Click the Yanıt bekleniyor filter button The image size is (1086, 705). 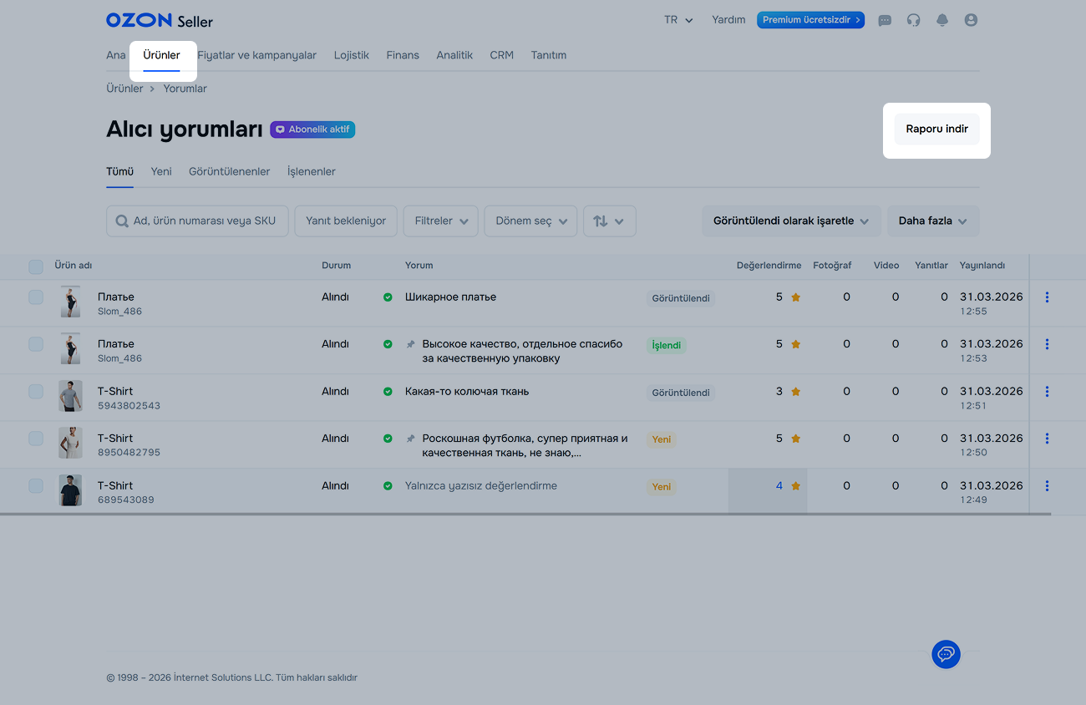(346, 221)
